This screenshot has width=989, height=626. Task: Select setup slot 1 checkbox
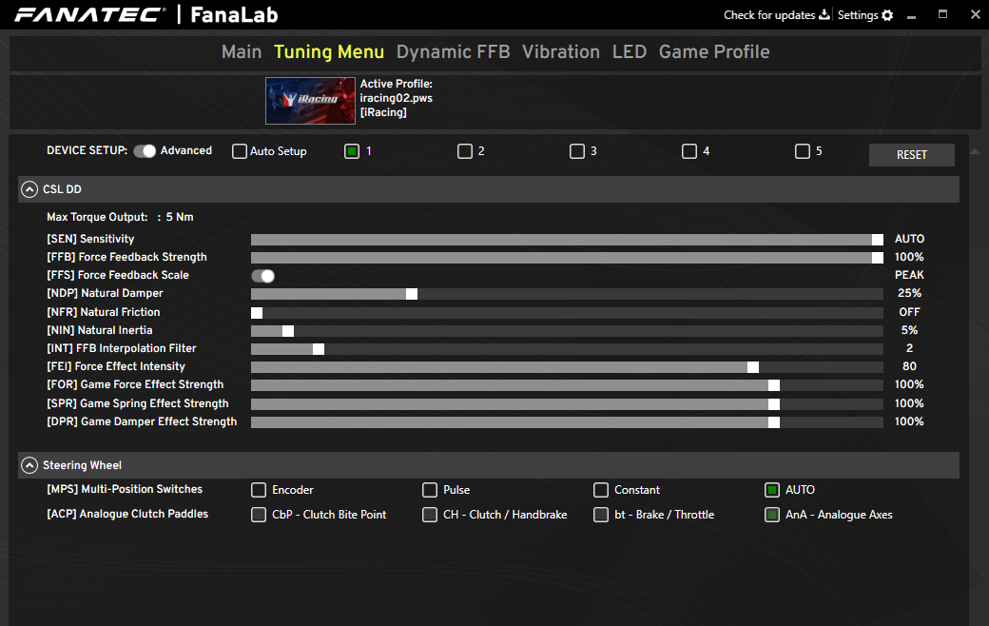352,151
